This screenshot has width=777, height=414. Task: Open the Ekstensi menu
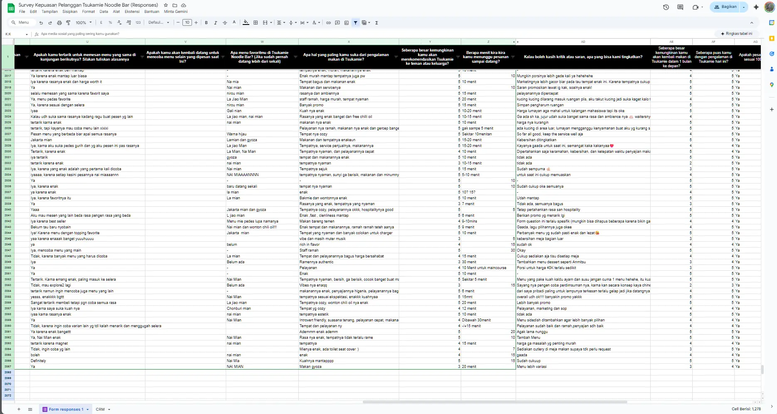point(132,12)
